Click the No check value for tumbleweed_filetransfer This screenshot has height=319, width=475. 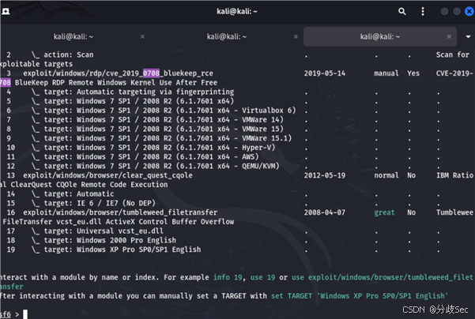(x=412, y=212)
